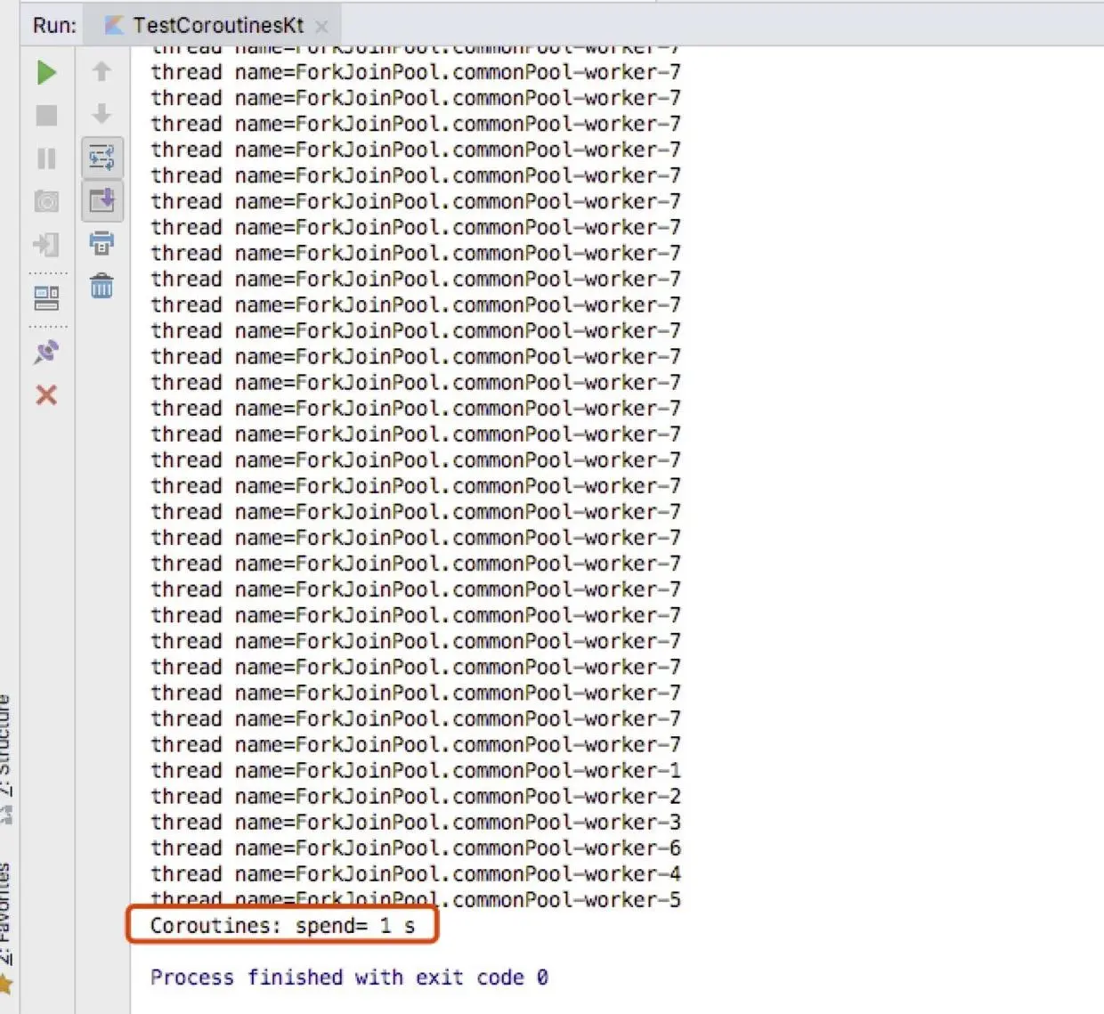The width and height of the screenshot is (1104, 1014).
Task: Click the Up the Stack Trace arrow
Action: click(x=101, y=71)
